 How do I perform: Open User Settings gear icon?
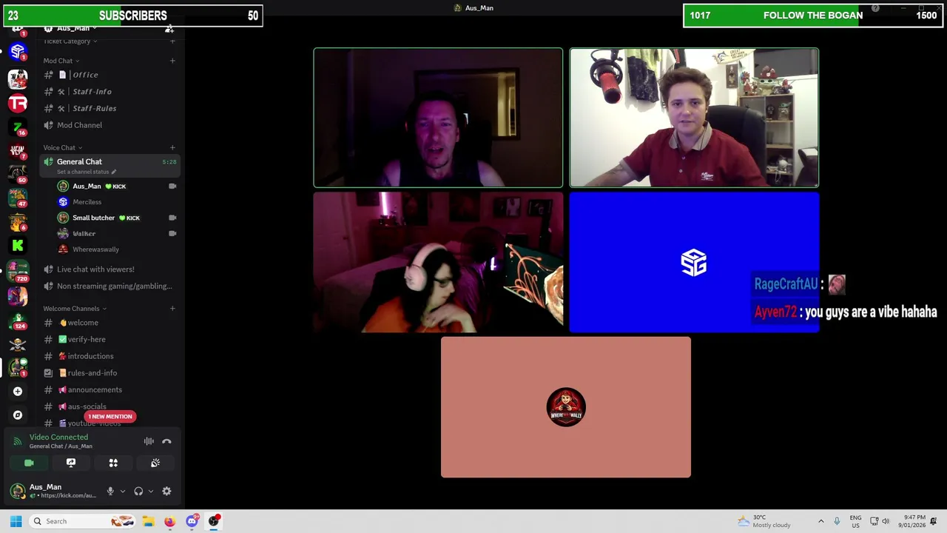(x=166, y=491)
